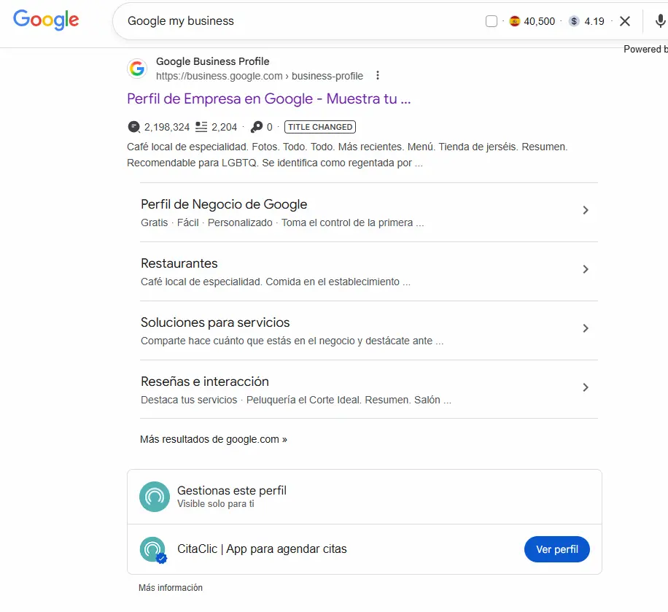The image size is (668, 612).
Task: Toggle the checkbox in the search bar
Action: pos(491,21)
